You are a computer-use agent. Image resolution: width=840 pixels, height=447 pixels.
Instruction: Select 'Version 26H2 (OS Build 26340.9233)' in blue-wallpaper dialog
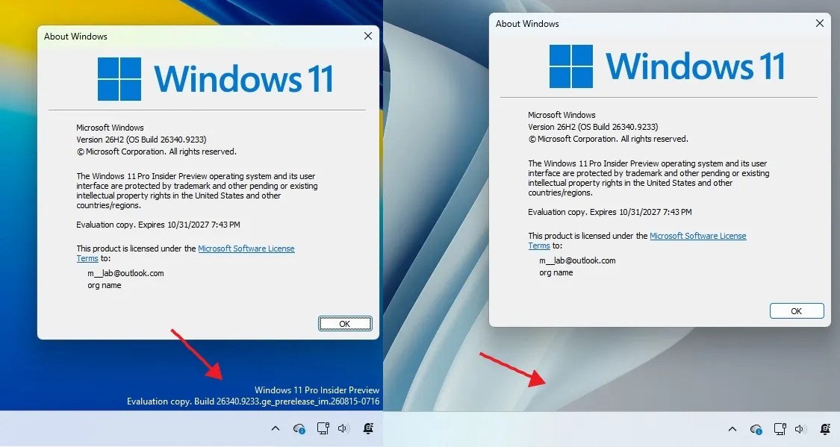pos(141,140)
